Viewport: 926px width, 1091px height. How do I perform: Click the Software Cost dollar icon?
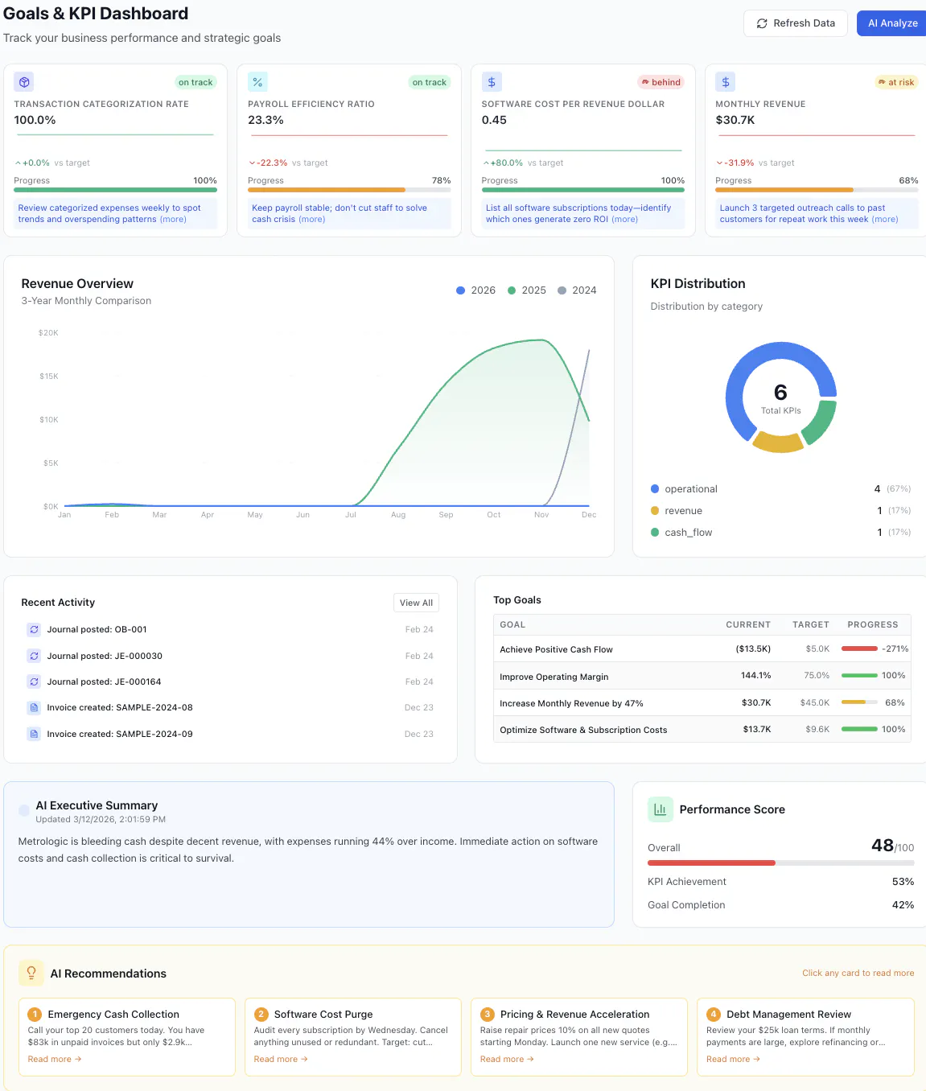[492, 82]
